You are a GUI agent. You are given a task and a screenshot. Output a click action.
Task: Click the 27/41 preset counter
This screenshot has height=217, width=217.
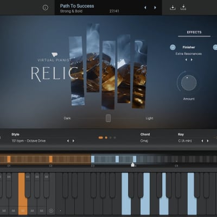(114, 11)
